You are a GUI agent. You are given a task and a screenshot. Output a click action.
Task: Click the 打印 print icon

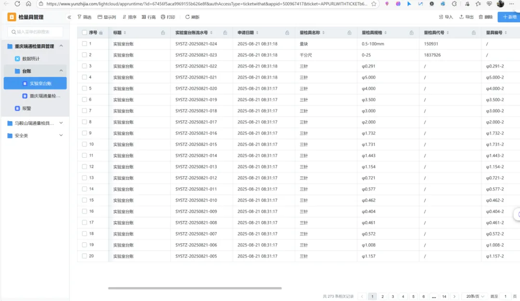click(x=163, y=17)
